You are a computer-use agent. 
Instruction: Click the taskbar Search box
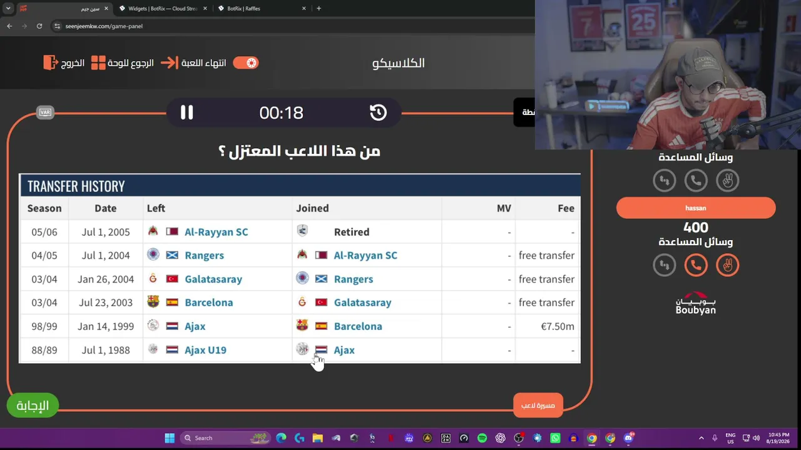(226, 438)
